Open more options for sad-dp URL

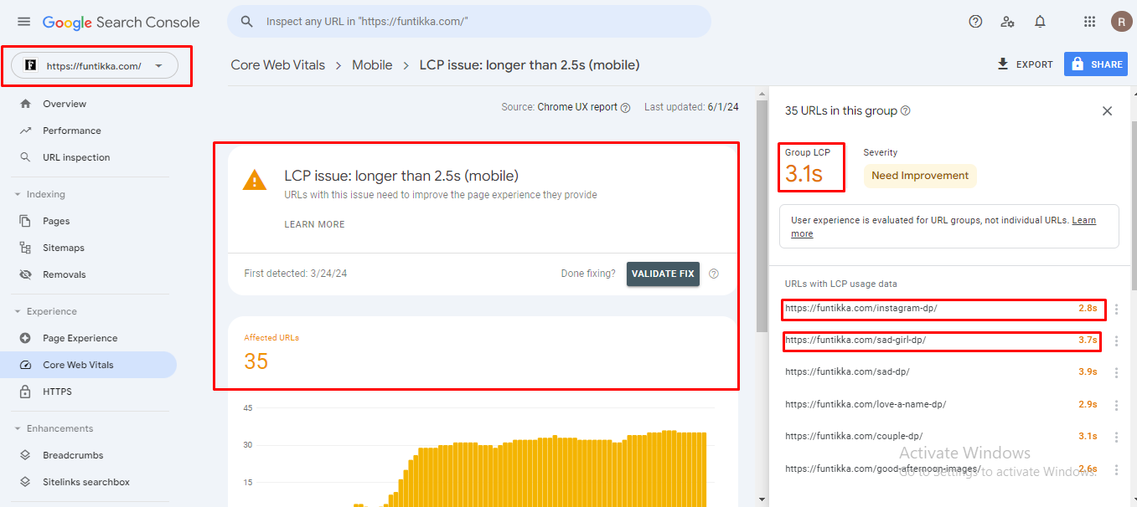1116,372
